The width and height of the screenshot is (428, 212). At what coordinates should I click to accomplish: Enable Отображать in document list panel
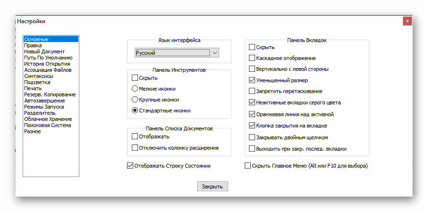(136, 136)
